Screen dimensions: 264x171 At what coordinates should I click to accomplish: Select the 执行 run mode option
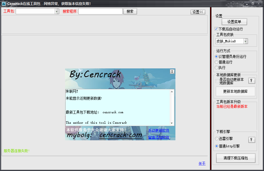(216, 68)
